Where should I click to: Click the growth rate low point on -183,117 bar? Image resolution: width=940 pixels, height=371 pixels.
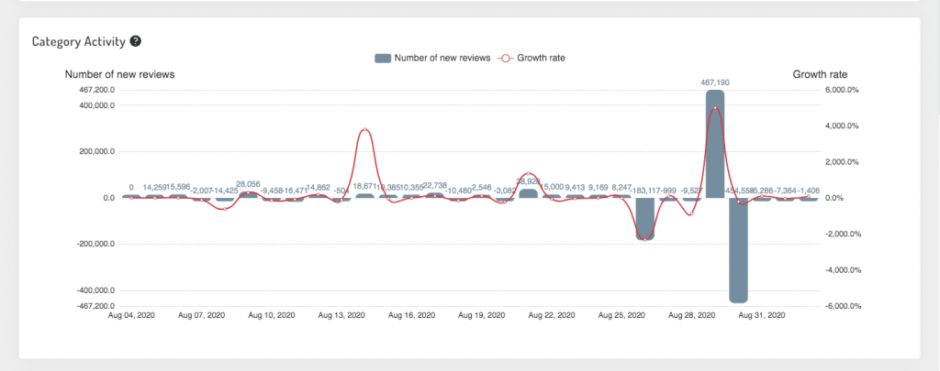[x=644, y=240]
